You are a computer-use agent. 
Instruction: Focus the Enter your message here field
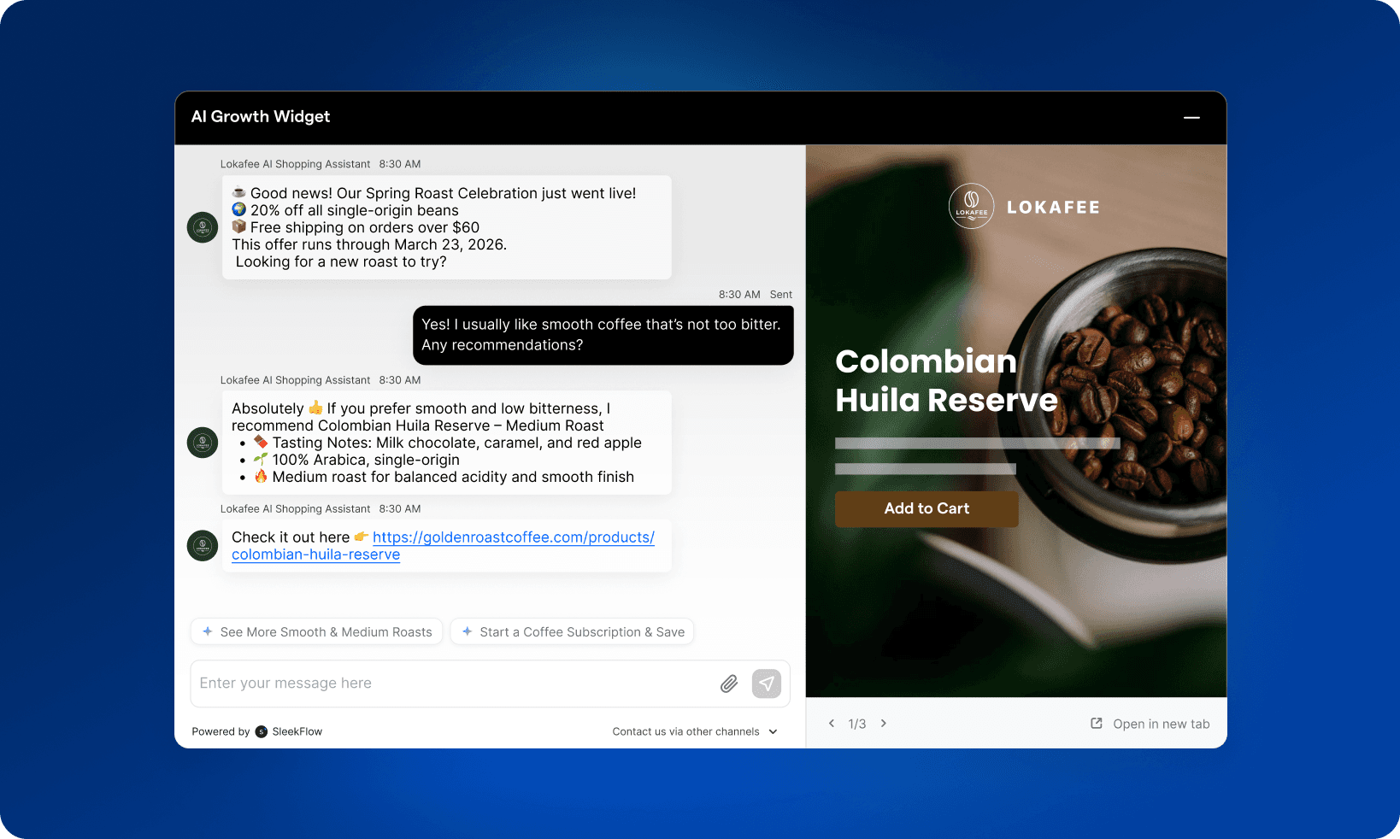pos(453,684)
